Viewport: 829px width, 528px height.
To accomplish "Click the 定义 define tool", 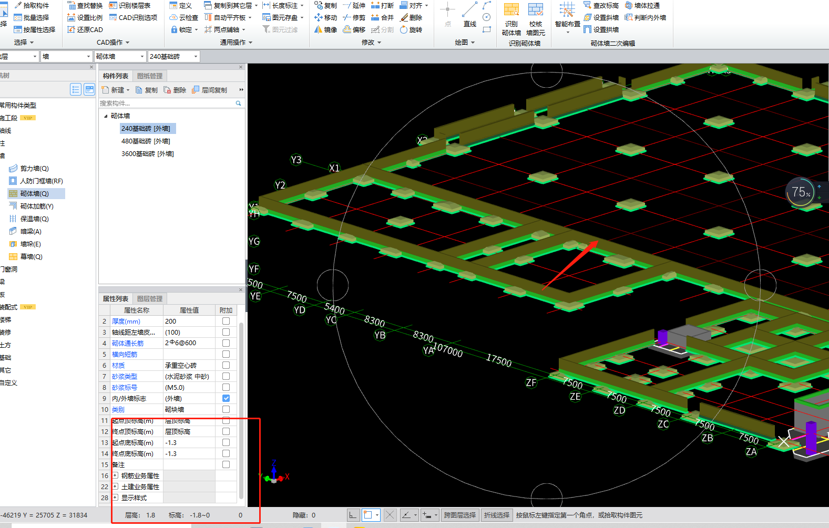I will [x=181, y=5].
